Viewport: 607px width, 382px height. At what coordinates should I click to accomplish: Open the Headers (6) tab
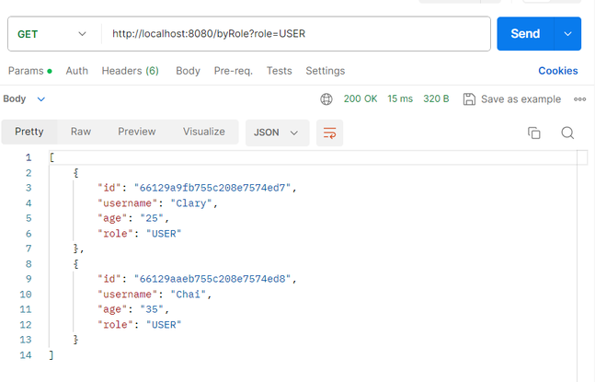tap(130, 71)
